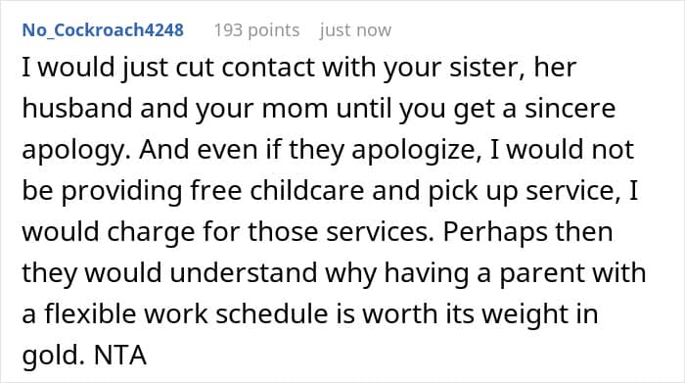Screen dimensions: 685x383
Task: Click the word 'apology.' starting the third line
Action: 75,151
